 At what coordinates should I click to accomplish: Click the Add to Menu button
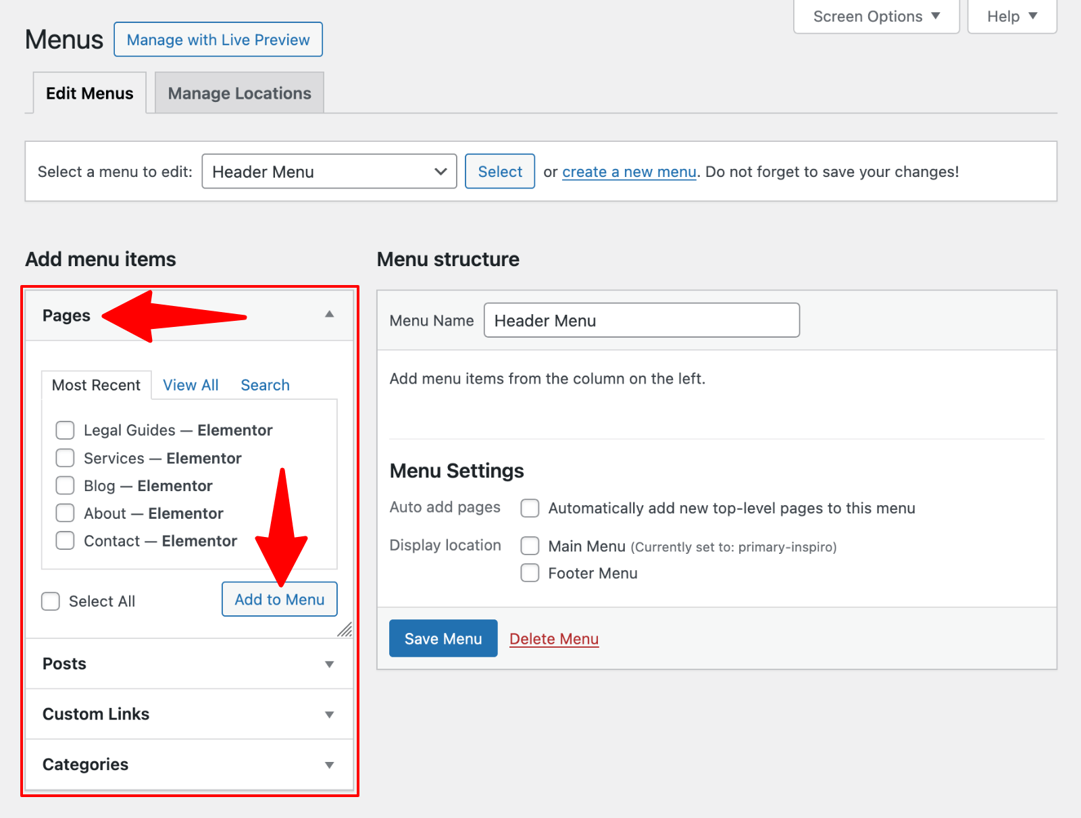tap(279, 599)
